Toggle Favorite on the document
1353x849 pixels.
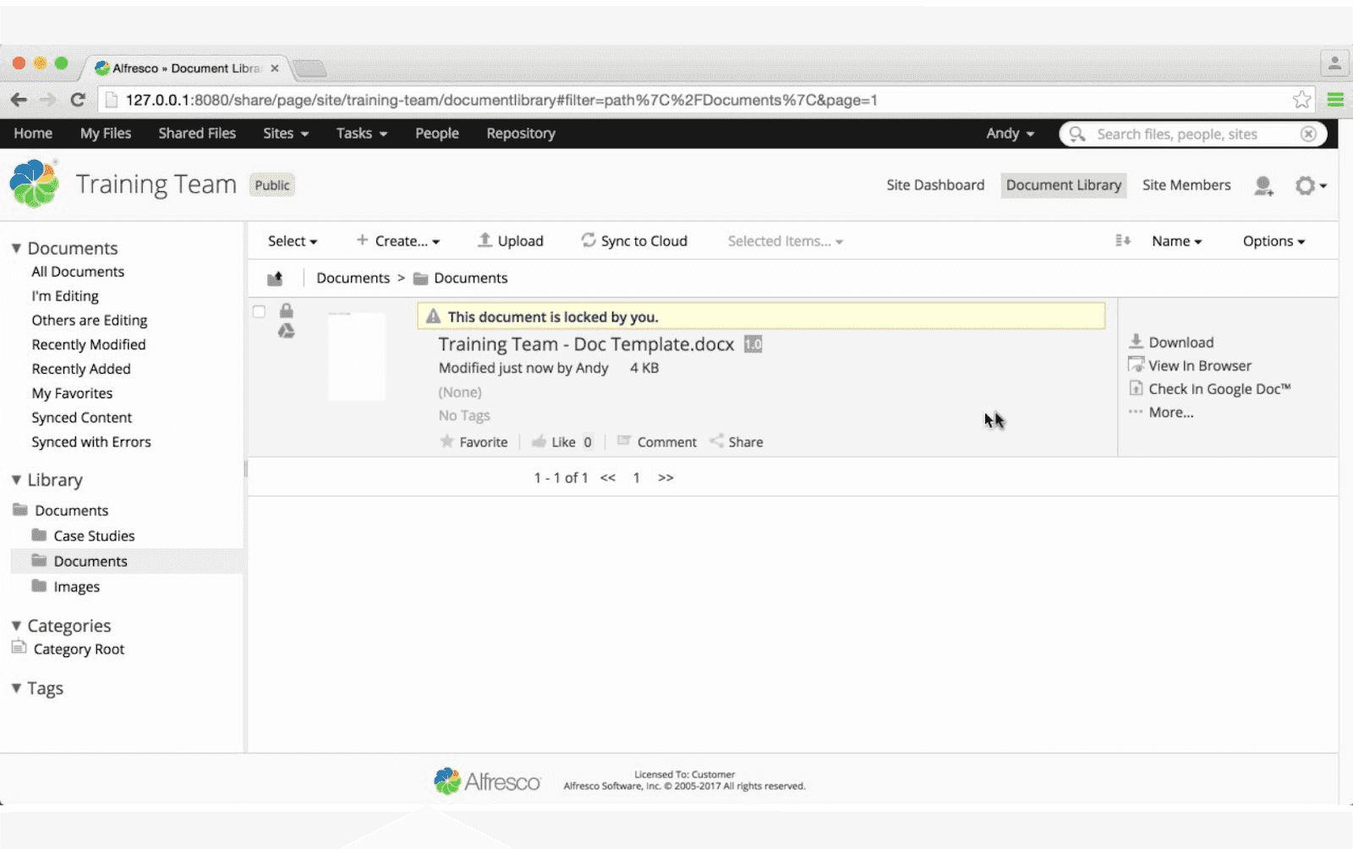[474, 441]
